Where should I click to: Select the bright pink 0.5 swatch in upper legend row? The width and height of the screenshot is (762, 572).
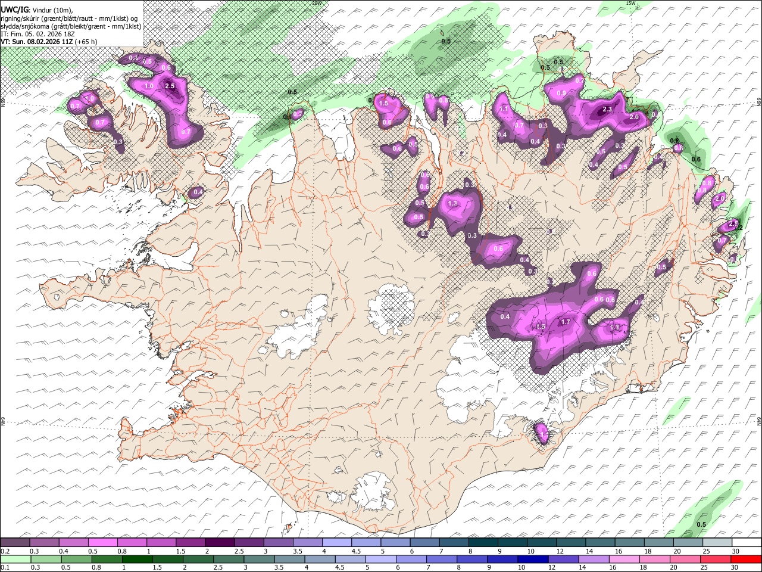(103, 543)
